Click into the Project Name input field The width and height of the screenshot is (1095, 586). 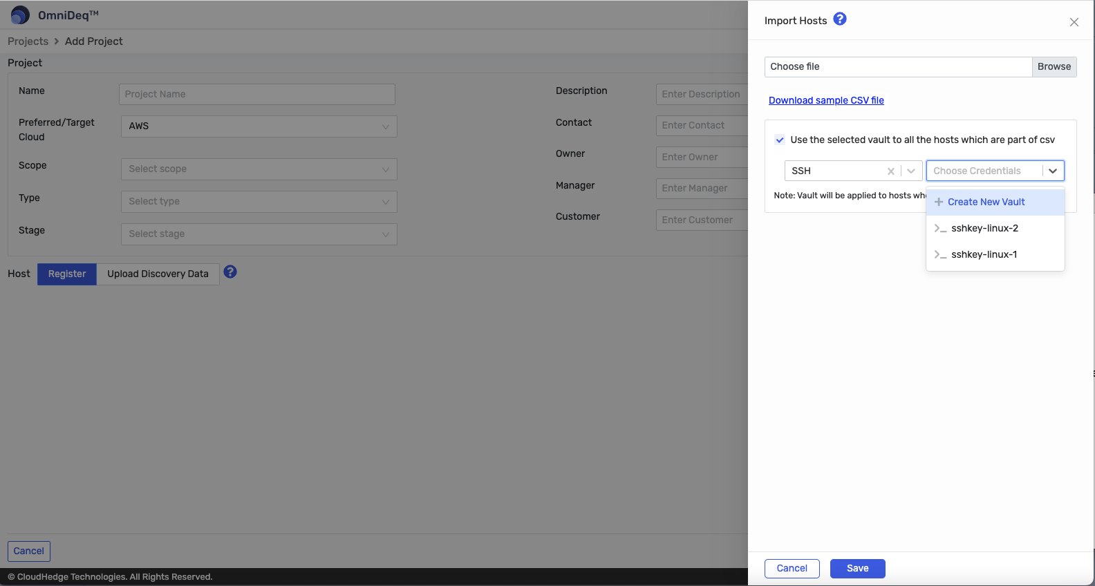pyautogui.click(x=256, y=95)
